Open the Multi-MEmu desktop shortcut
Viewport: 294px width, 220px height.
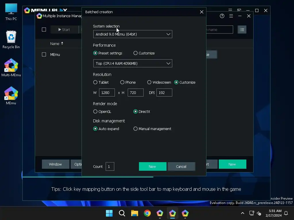(11, 68)
